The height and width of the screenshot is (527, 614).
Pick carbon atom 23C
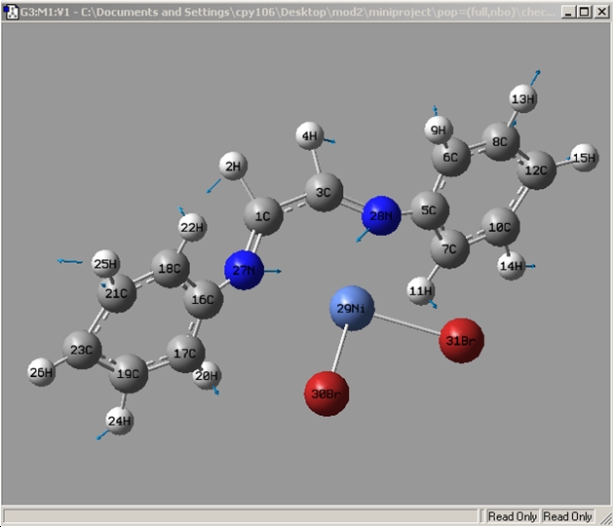pos(82,350)
